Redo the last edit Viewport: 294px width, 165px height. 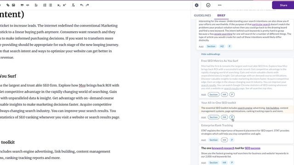(x=87, y=5)
